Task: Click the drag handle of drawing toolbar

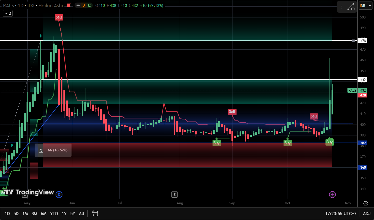Action: [341, 7]
